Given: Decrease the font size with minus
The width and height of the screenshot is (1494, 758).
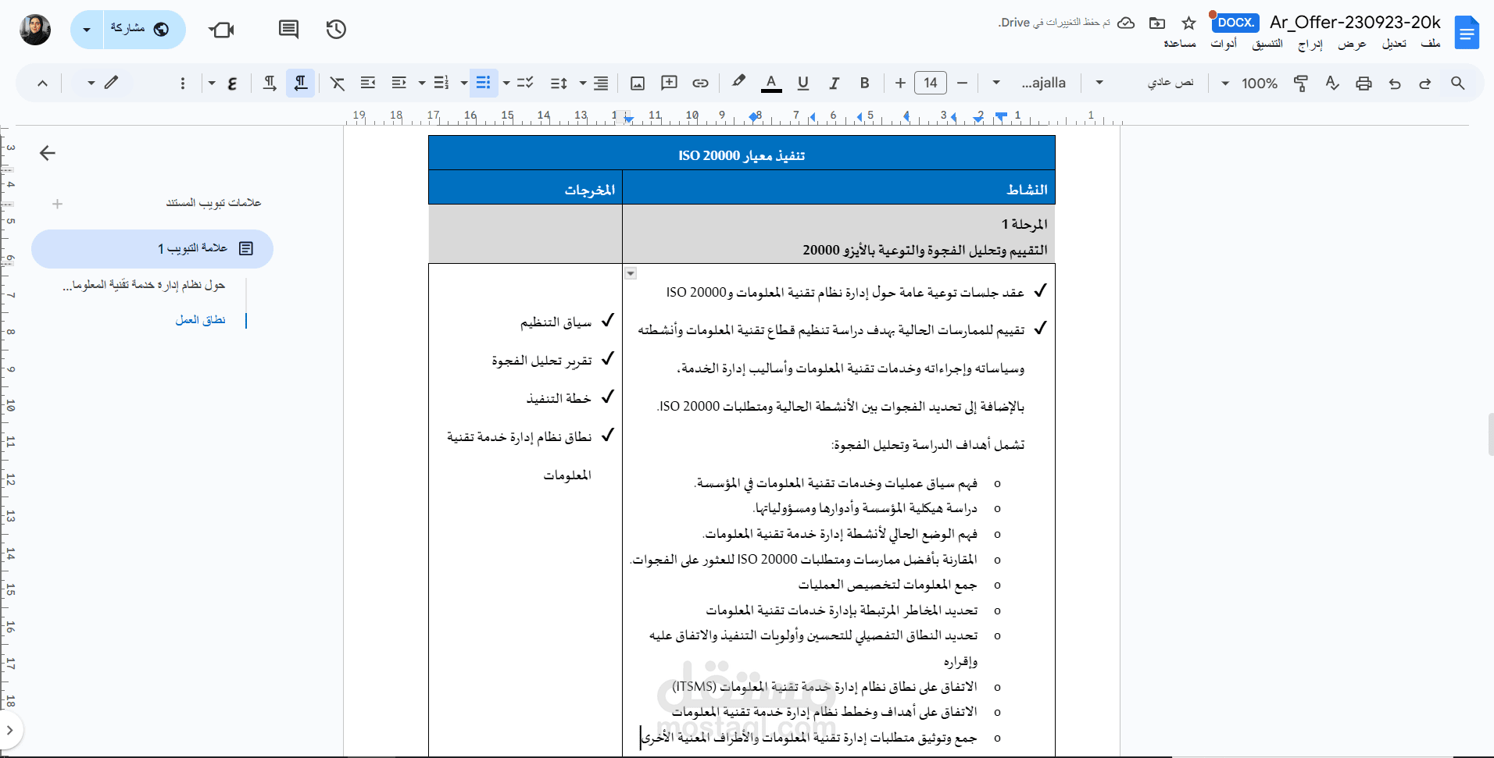Looking at the screenshot, I should pyautogui.click(x=962, y=83).
